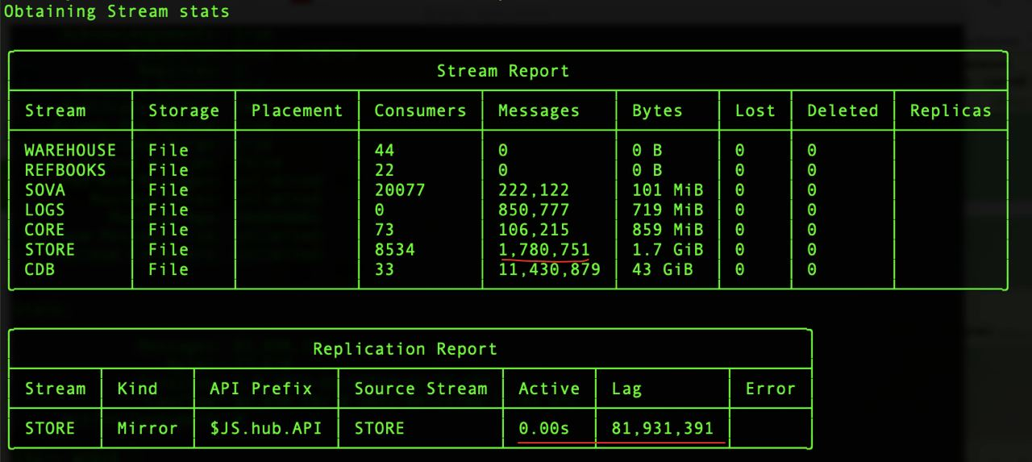
Task: Click consumers value 33 for CDB
Action: click(x=385, y=269)
